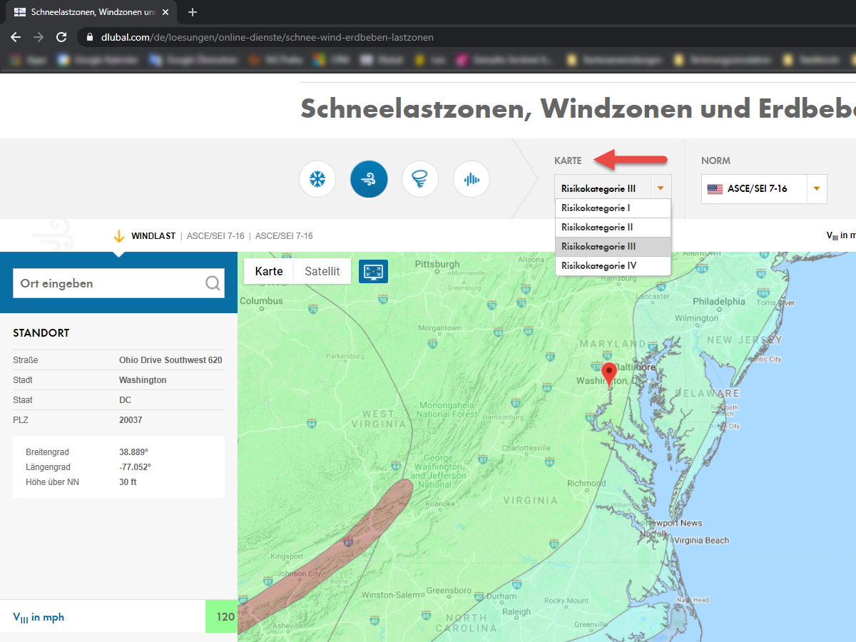Click the Längengrad value -77.052°

(x=135, y=467)
